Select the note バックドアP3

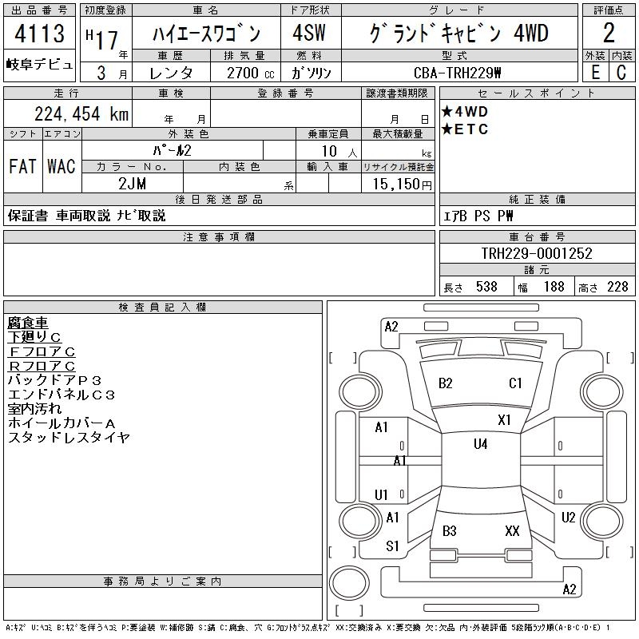point(54,380)
